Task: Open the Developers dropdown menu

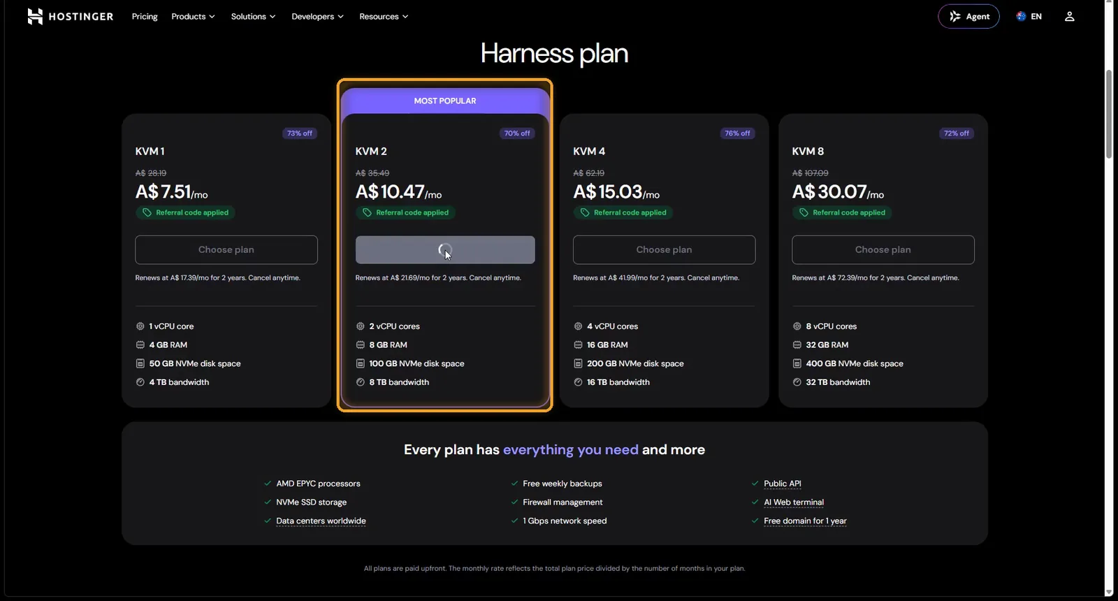Action: coord(317,16)
